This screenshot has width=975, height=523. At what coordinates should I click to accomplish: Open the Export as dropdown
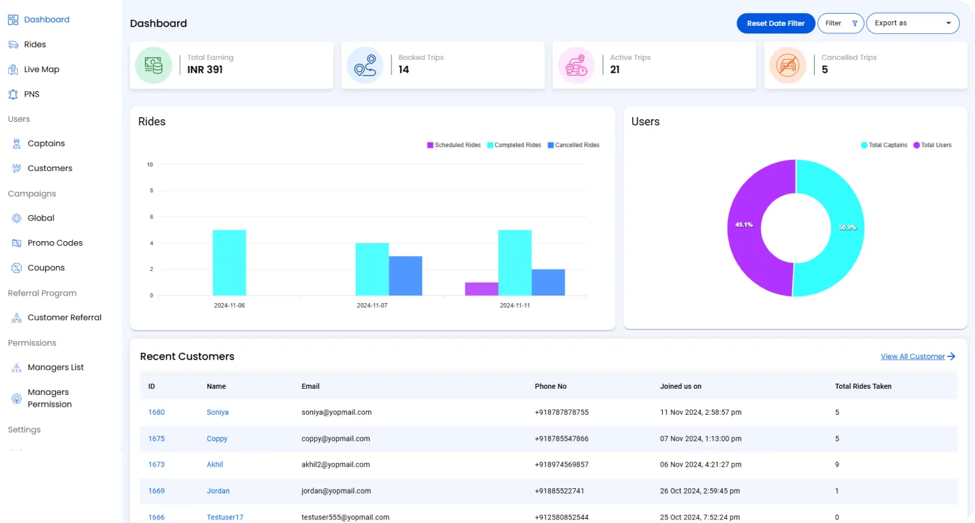912,23
